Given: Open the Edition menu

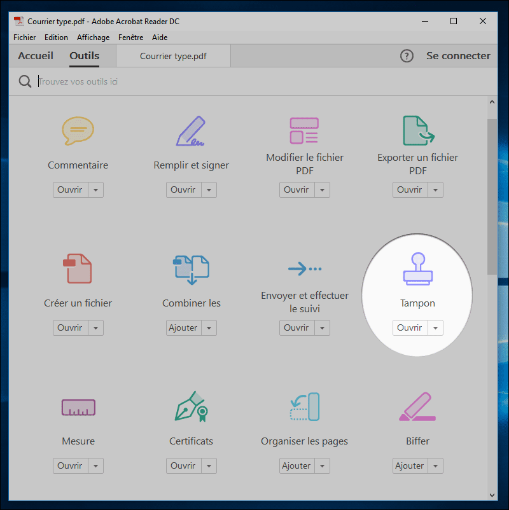Looking at the screenshot, I should (x=56, y=38).
